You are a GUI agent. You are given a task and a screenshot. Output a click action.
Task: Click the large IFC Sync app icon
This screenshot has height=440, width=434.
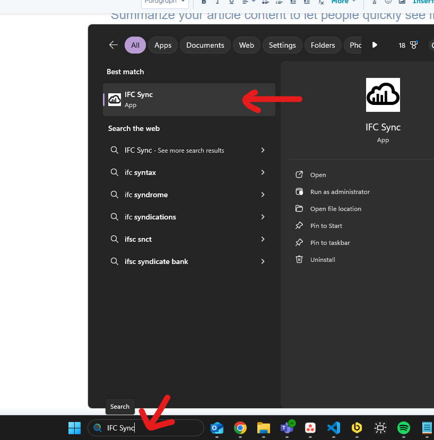pos(383,95)
